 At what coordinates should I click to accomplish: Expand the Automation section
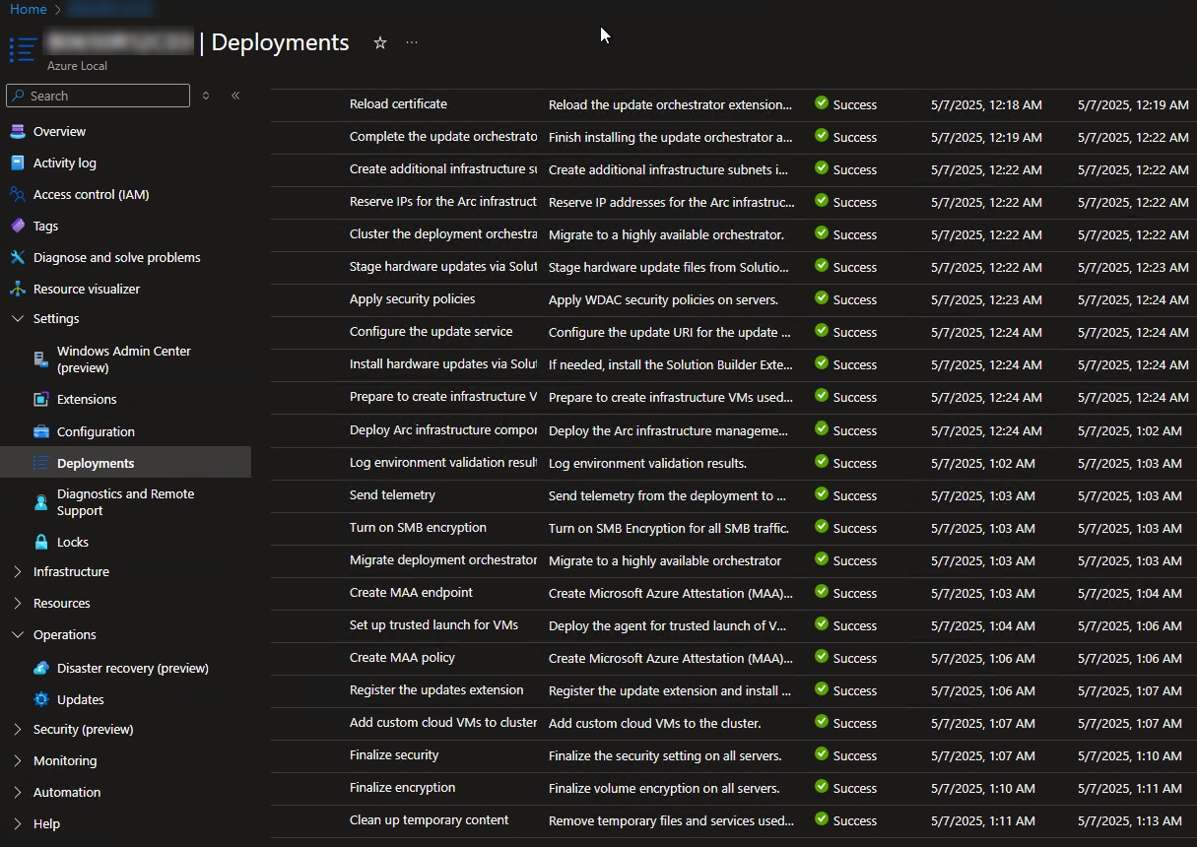click(18, 792)
